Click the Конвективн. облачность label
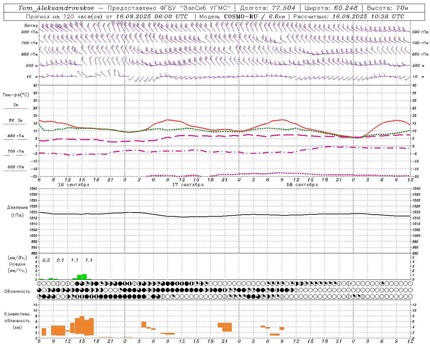 pyautogui.click(x=17, y=317)
